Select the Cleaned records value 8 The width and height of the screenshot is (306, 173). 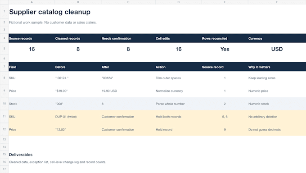[x=78, y=49]
